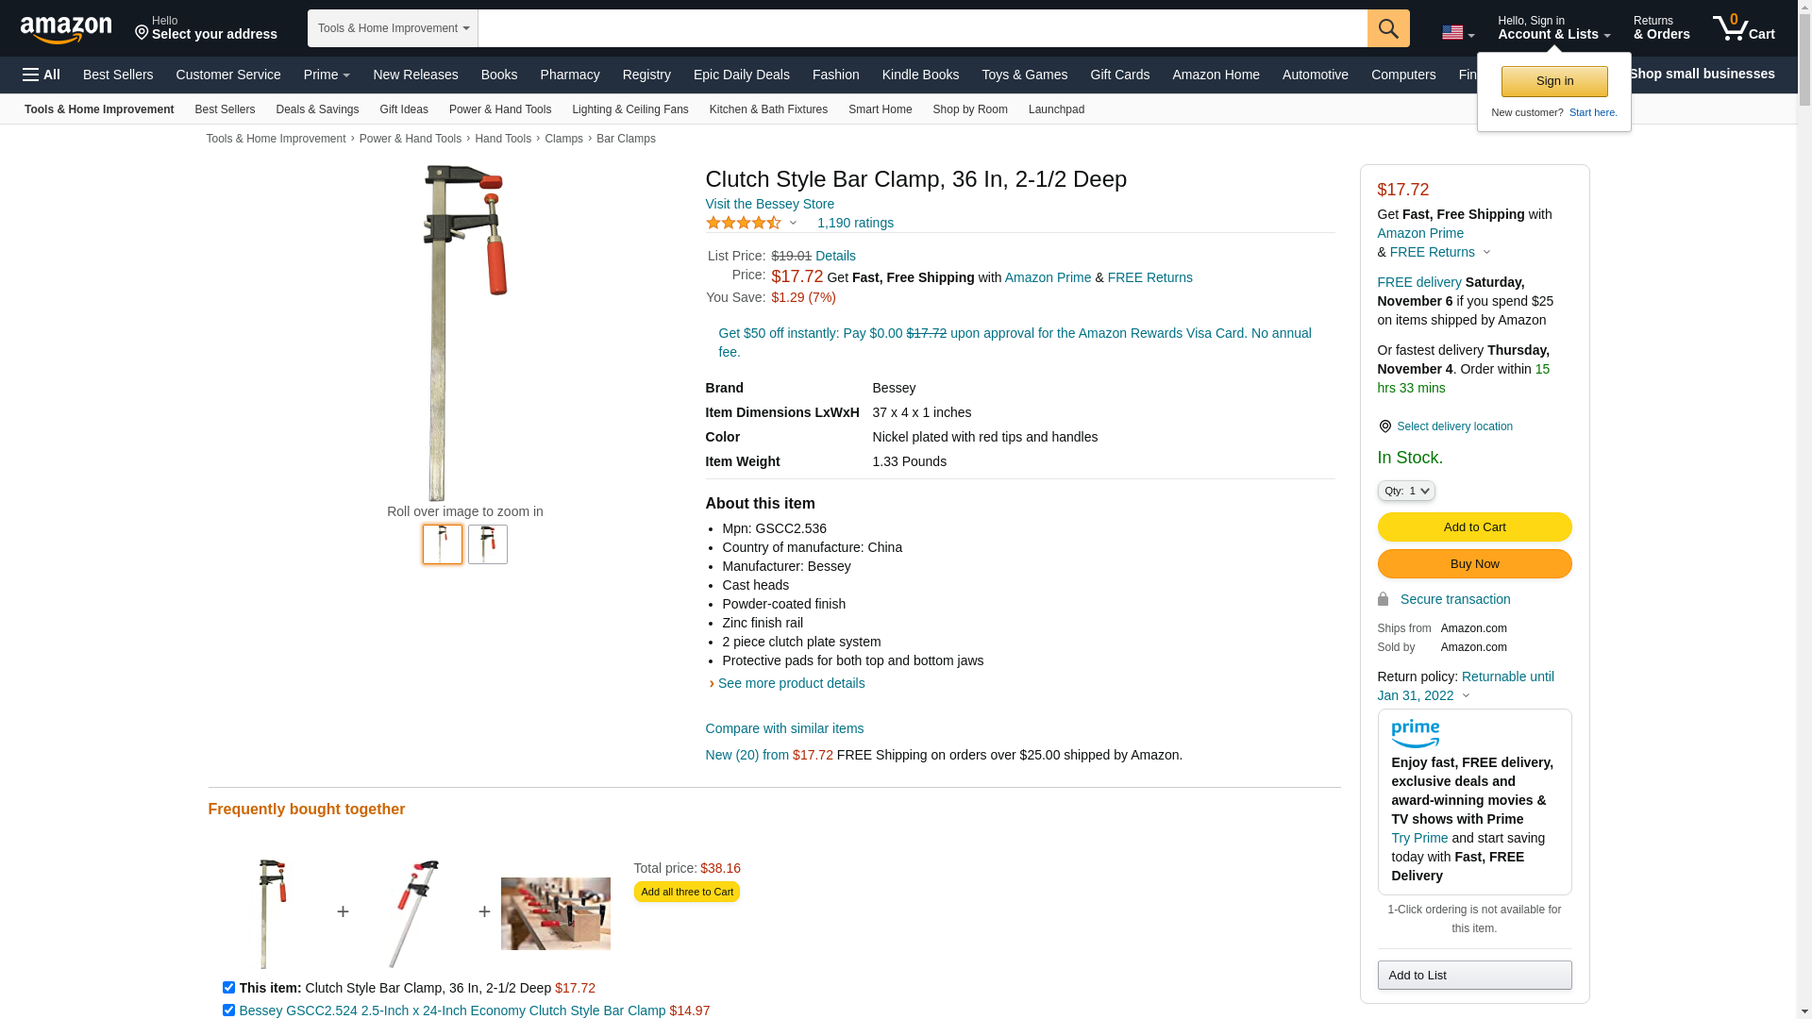The image size is (1812, 1019).
Task: Click the search magnifier button
Action: tap(1388, 28)
